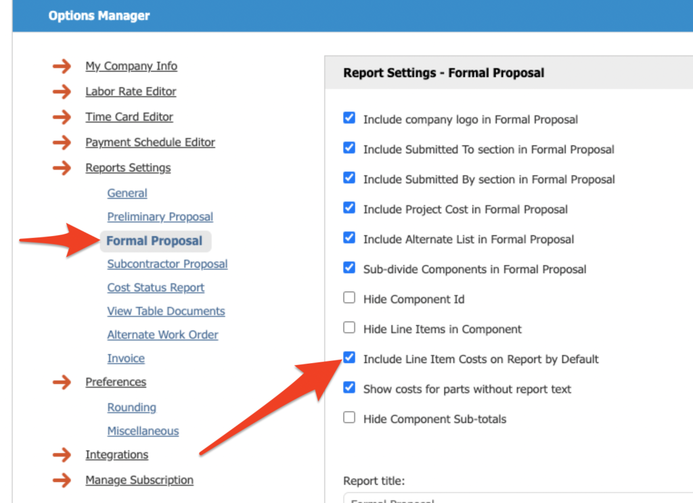
Task: Select the Subcontractor Proposal settings page
Action: coord(166,264)
